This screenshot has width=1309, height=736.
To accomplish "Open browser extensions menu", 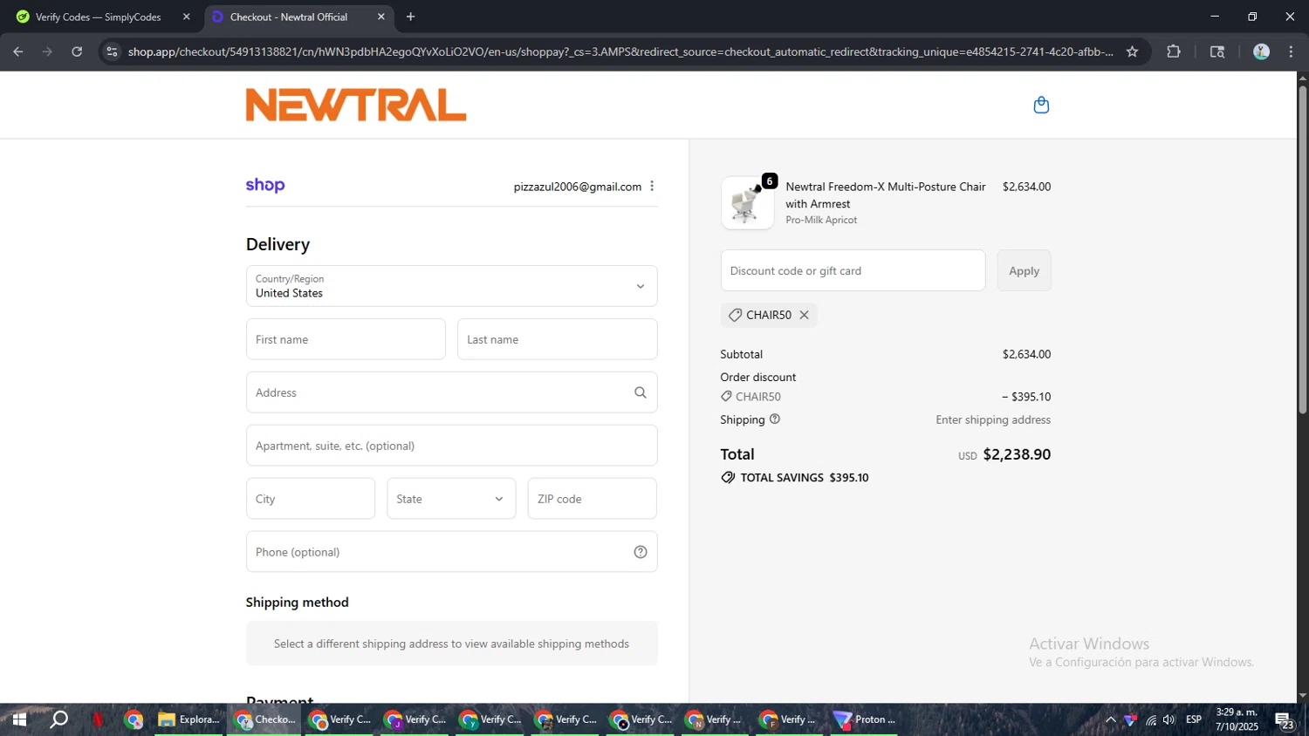I will click(1174, 51).
